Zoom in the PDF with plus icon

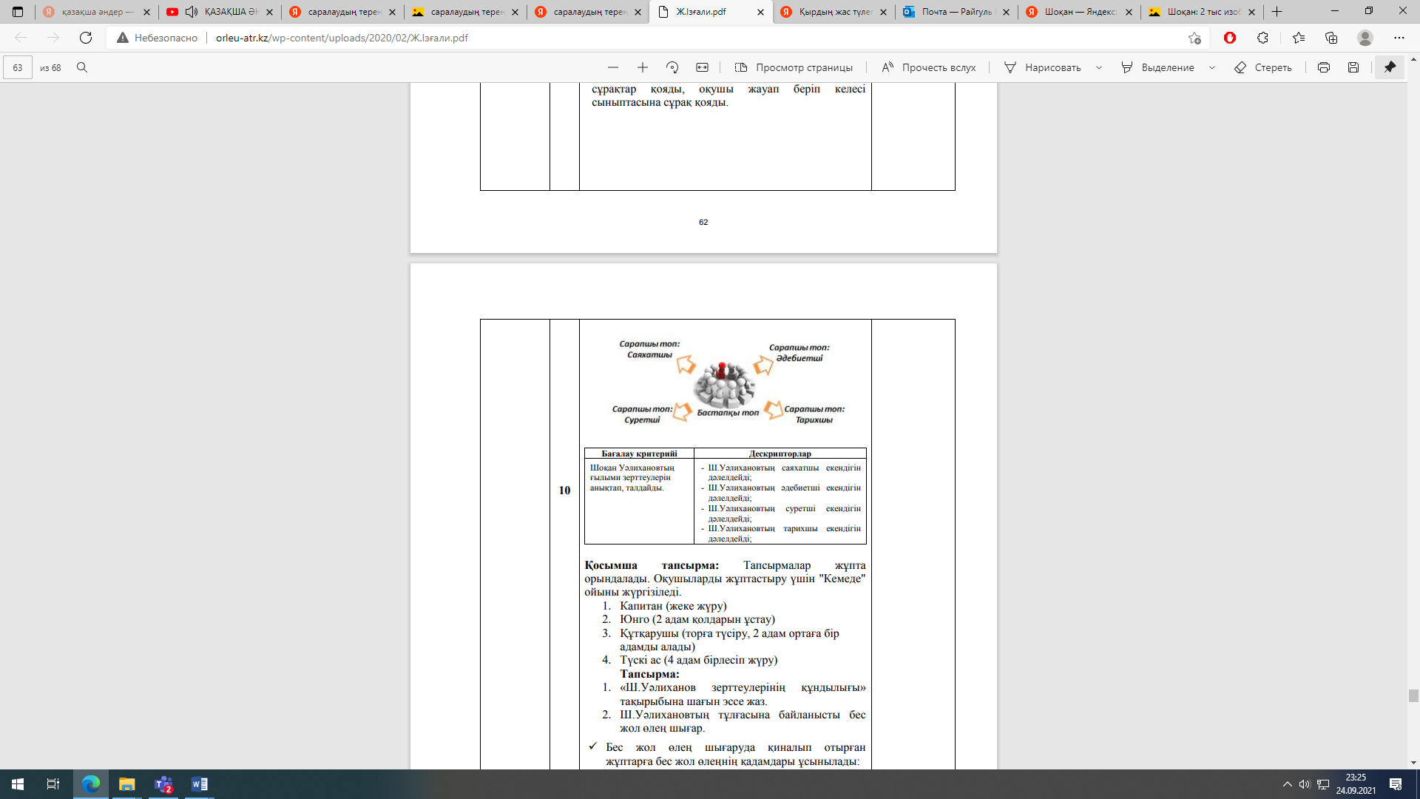click(643, 67)
